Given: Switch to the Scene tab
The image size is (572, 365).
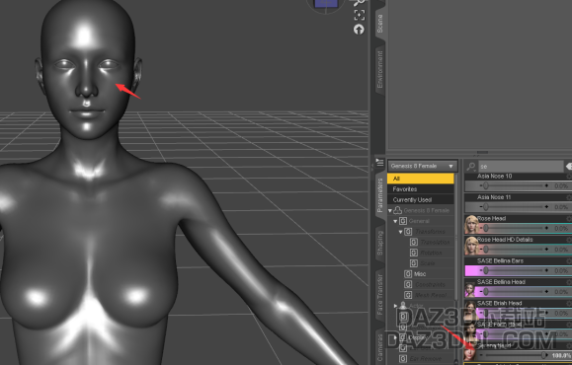Looking at the screenshot, I should [380, 24].
